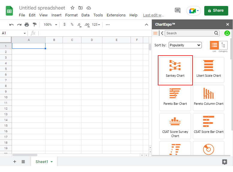Open the Sheet1 tab options arrow

(52, 162)
